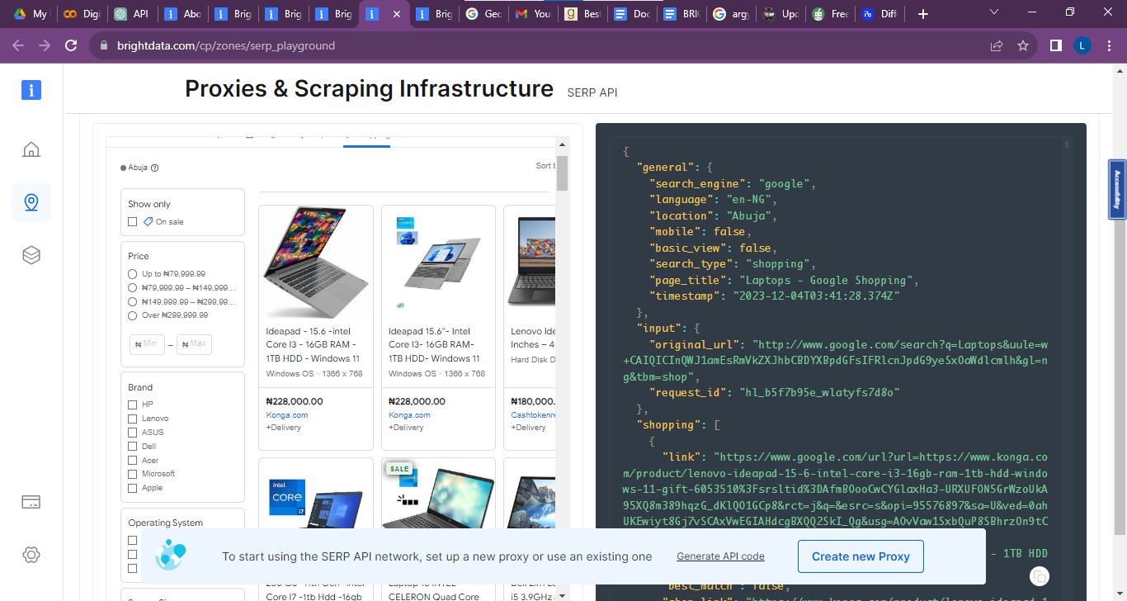Click the Generate API code link
The height and width of the screenshot is (601, 1127).
(720, 556)
